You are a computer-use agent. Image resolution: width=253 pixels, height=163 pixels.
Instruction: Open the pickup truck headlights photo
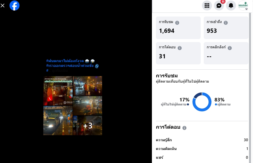point(58,120)
